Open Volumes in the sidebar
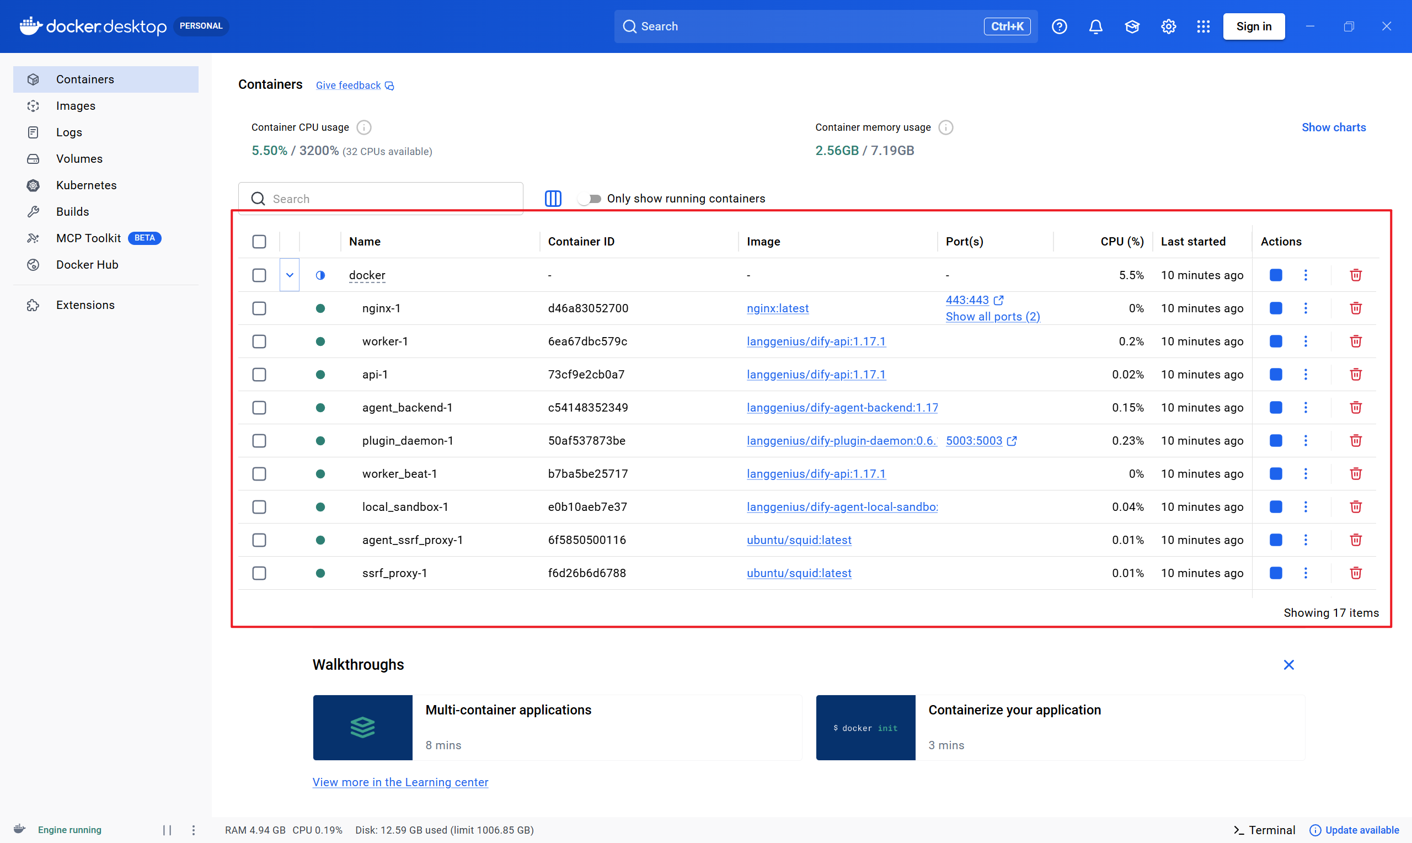This screenshot has height=843, width=1412. tap(105, 158)
